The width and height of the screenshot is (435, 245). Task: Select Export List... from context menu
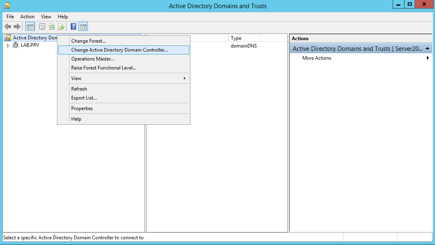[124, 98]
